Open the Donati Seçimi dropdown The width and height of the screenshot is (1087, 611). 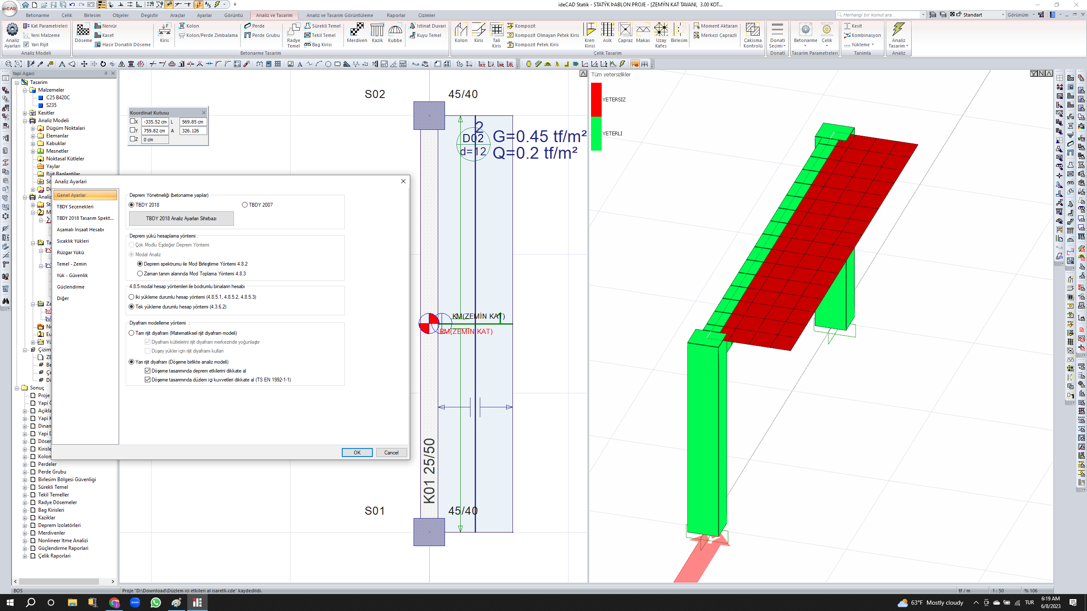(x=777, y=43)
